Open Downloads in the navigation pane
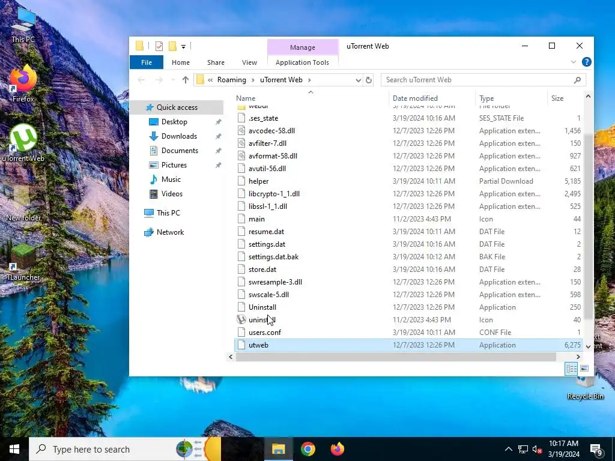This screenshot has height=461, width=615. click(179, 136)
